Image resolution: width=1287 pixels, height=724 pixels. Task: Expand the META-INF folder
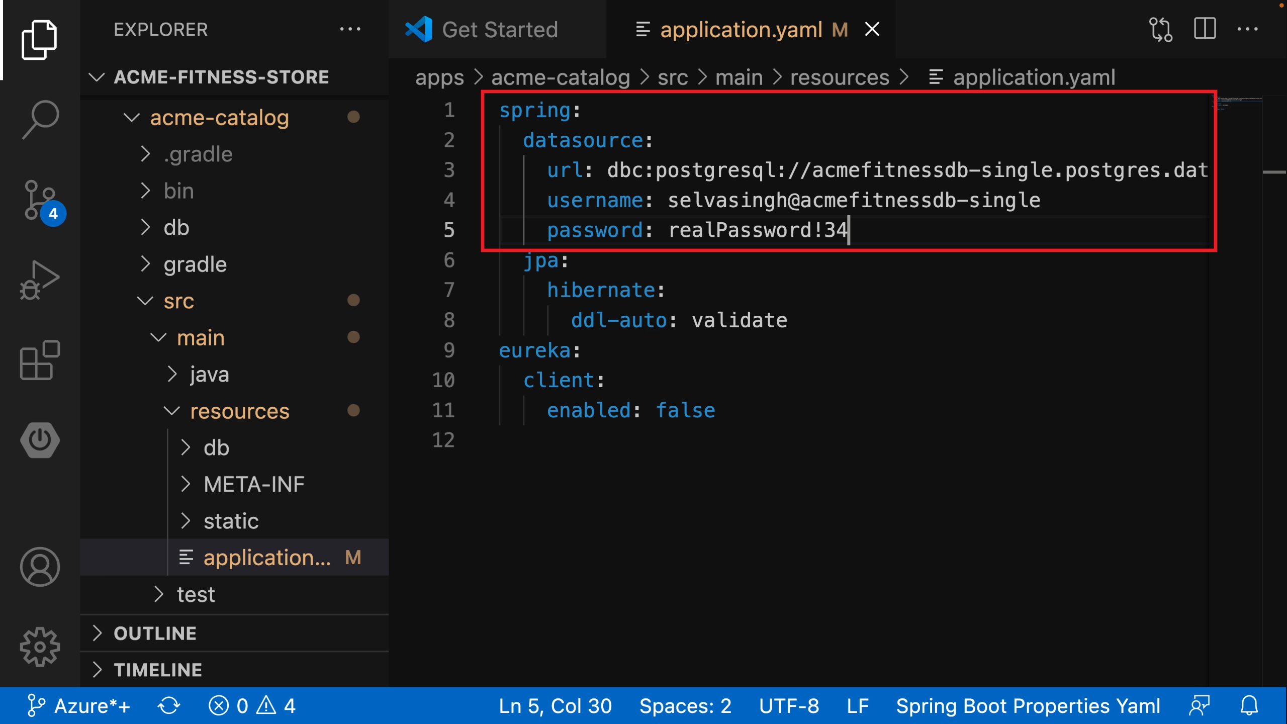click(x=254, y=484)
